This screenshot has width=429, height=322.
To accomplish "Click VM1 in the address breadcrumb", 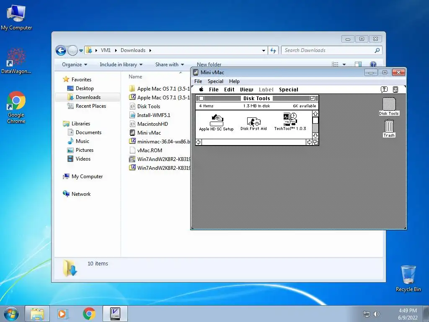I will coord(106,50).
